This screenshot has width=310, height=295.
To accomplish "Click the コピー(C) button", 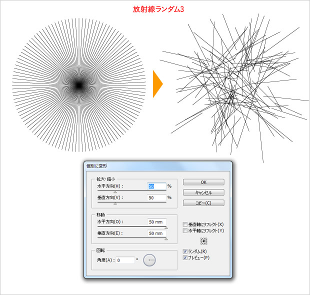I will click(203, 203).
